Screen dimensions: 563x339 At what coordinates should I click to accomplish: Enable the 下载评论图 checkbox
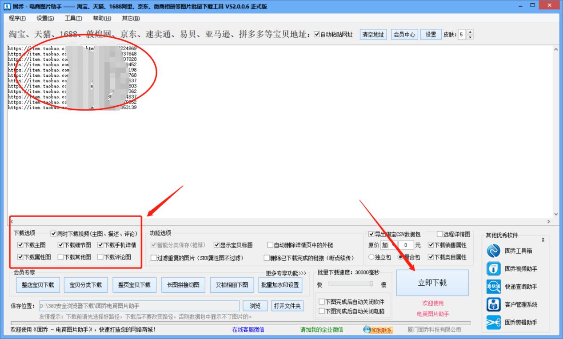(x=100, y=257)
